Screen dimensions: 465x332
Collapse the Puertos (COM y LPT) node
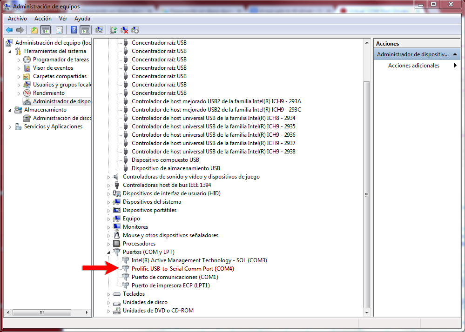(x=109, y=252)
